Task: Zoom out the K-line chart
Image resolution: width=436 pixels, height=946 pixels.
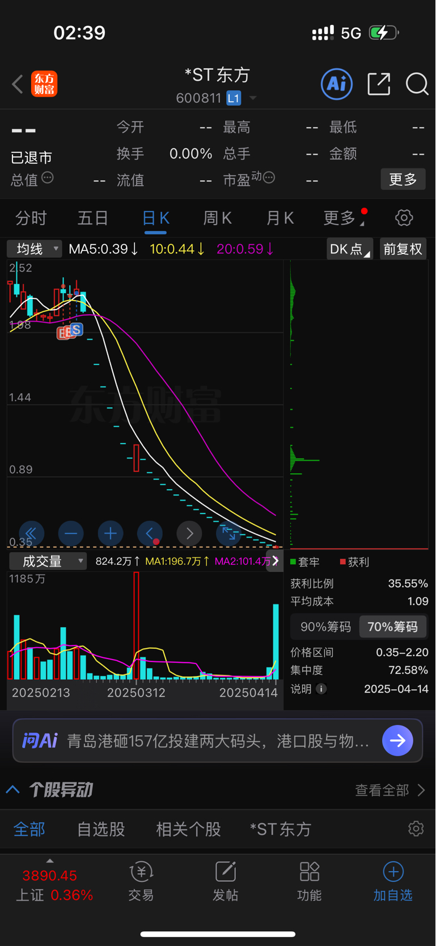Action: tap(71, 534)
